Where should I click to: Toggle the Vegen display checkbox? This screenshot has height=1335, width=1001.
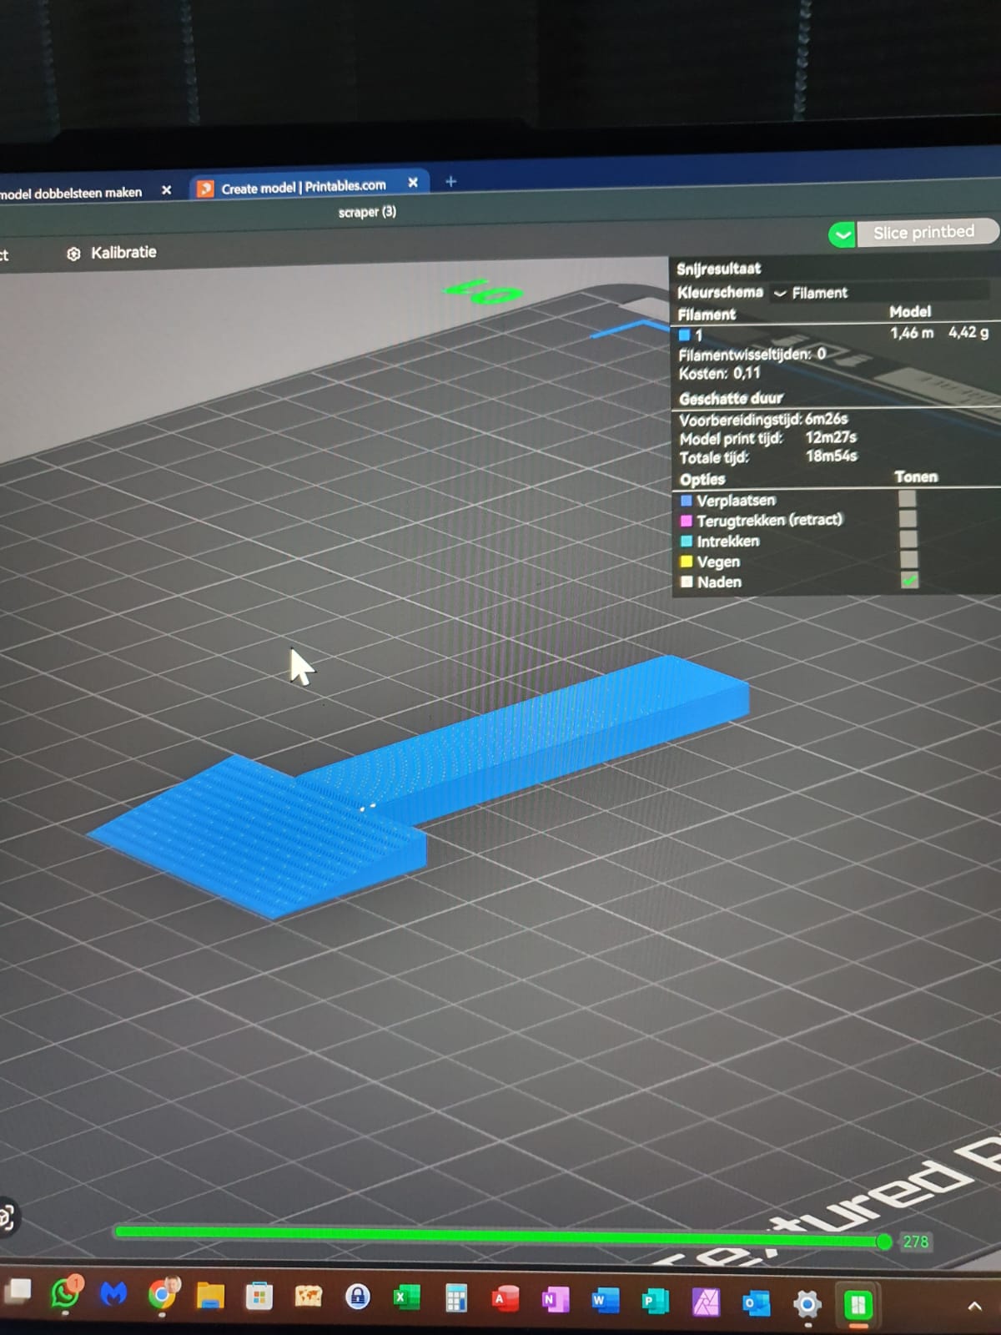[908, 559]
